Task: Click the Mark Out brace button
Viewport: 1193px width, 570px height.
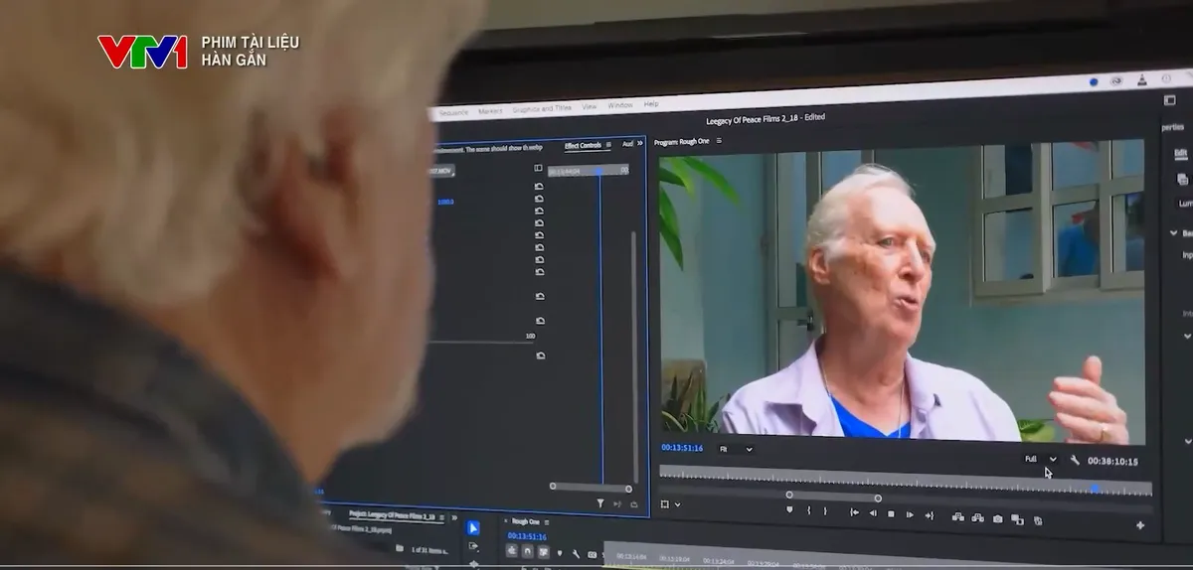Action: (x=825, y=511)
